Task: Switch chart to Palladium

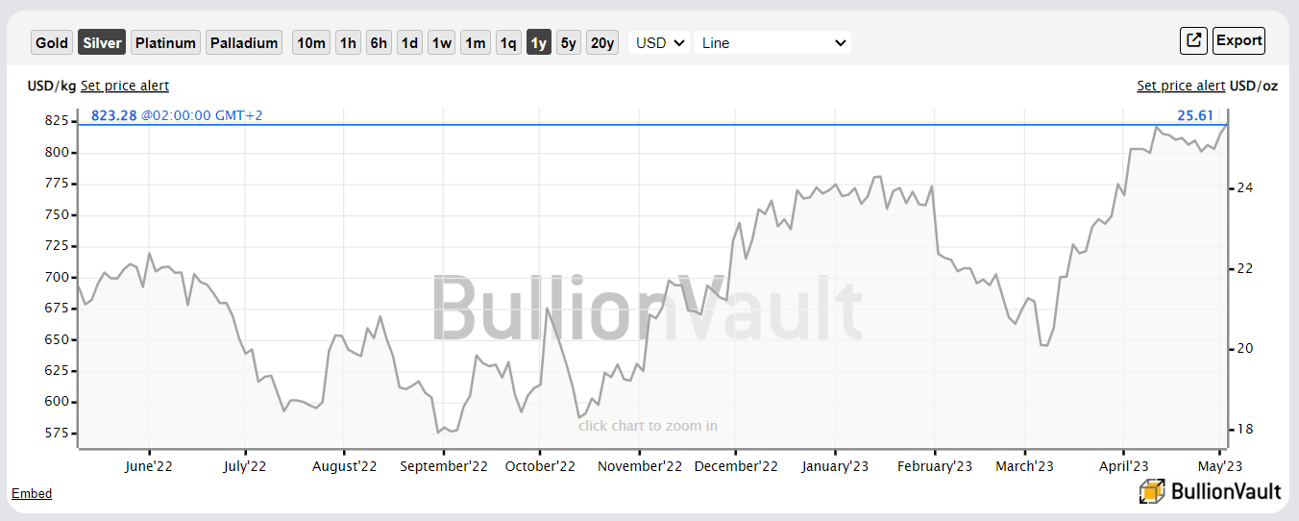Action: click(x=244, y=42)
